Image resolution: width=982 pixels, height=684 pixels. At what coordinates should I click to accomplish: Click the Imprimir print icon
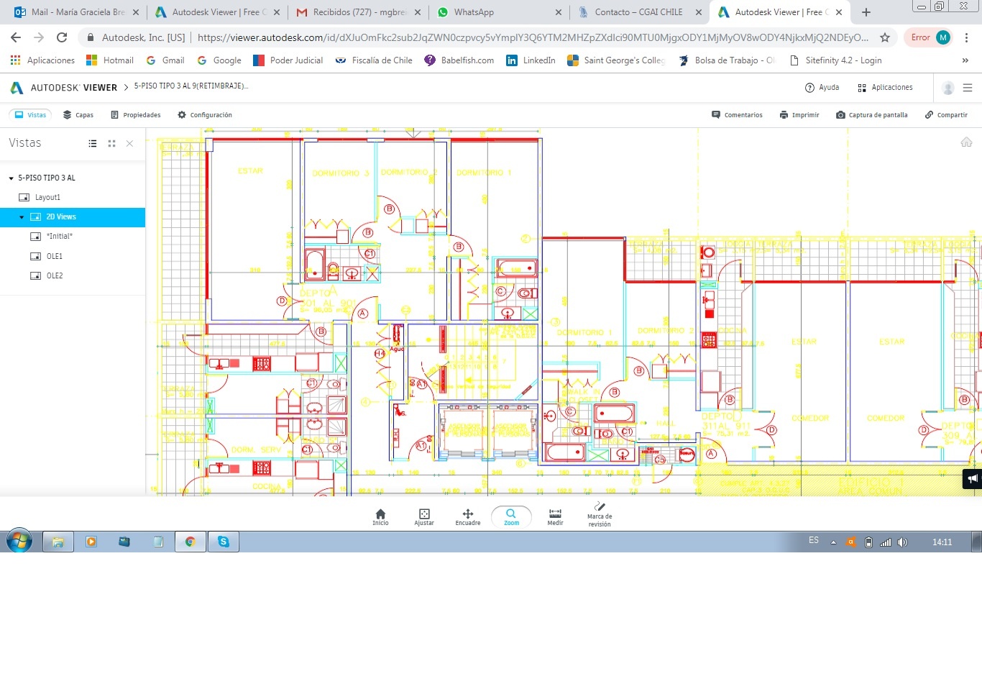784,115
